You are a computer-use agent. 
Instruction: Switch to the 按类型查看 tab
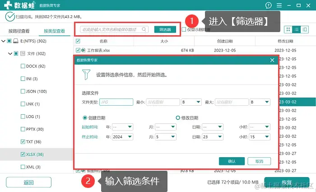55,31
